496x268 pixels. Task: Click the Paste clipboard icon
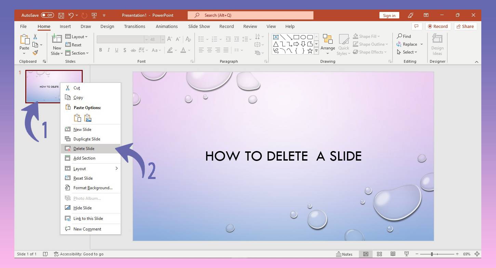tap(24, 40)
